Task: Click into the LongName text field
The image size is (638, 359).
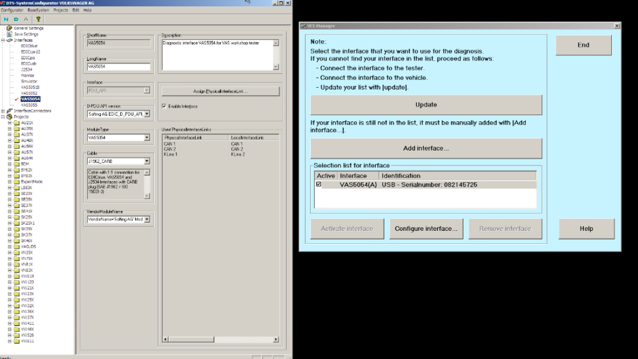Action: tap(118, 67)
